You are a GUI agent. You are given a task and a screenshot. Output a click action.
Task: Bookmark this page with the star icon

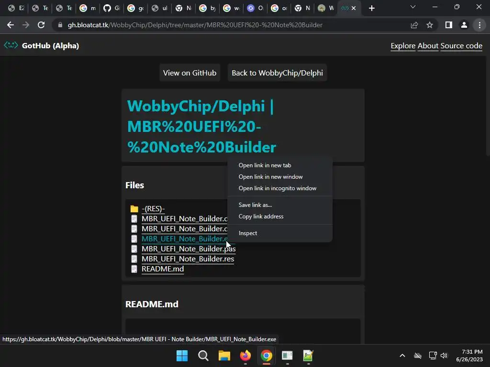(430, 25)
